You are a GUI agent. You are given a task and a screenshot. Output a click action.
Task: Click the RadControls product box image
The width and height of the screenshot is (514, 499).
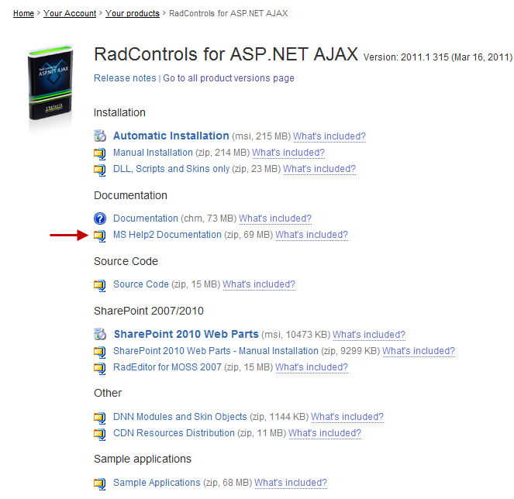pyautogui.click(x=50, y=84)
